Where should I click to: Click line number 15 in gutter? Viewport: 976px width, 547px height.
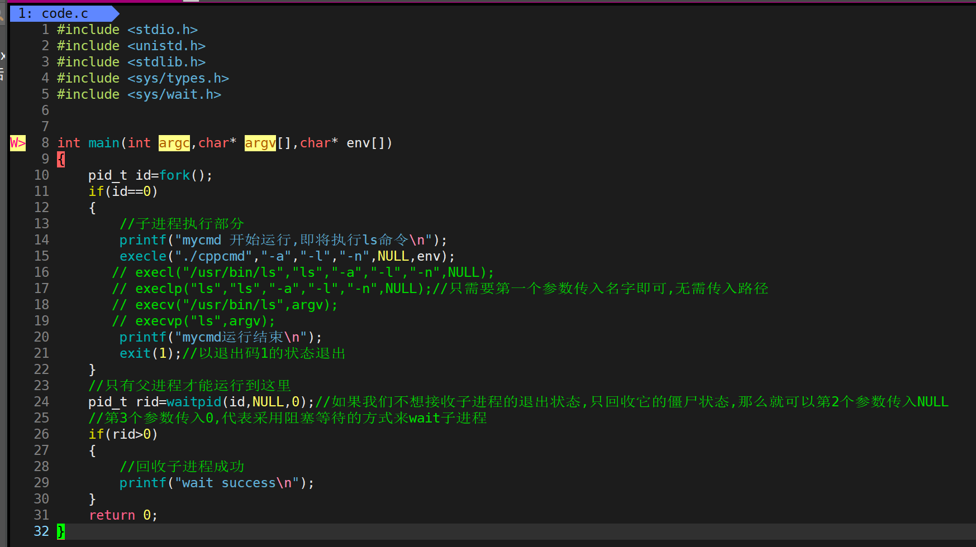41,256
